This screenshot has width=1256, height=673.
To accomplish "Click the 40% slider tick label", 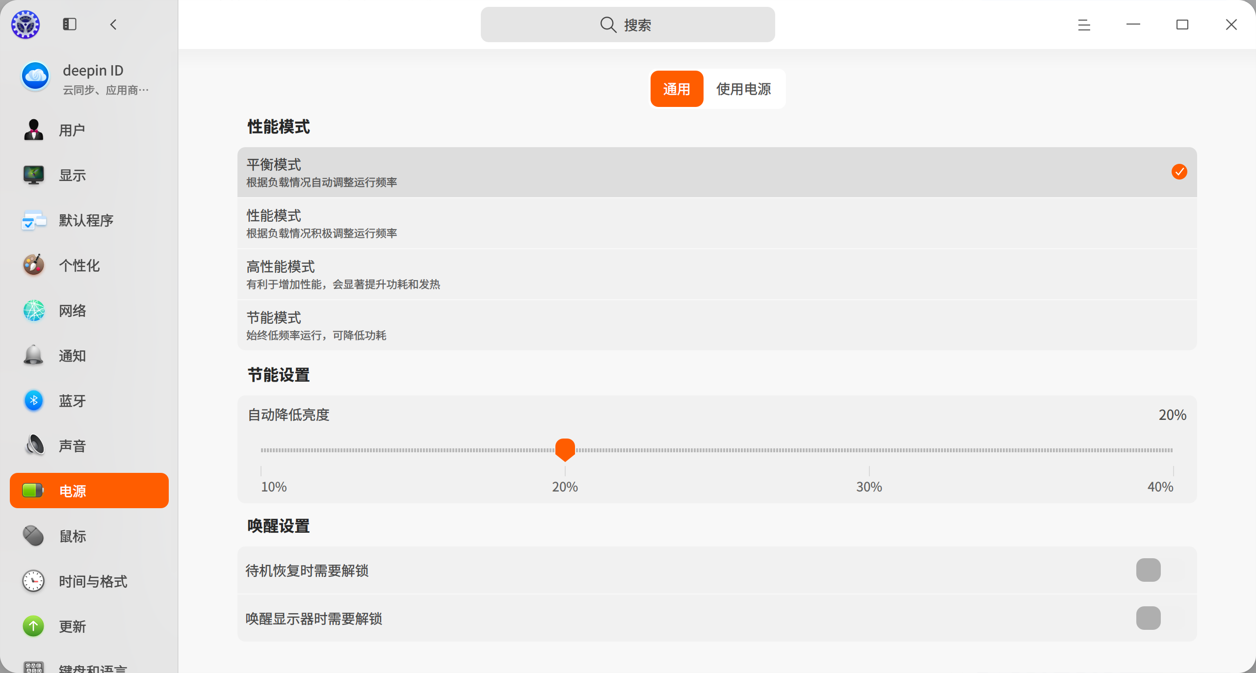I will click(x=1160, y=487).
